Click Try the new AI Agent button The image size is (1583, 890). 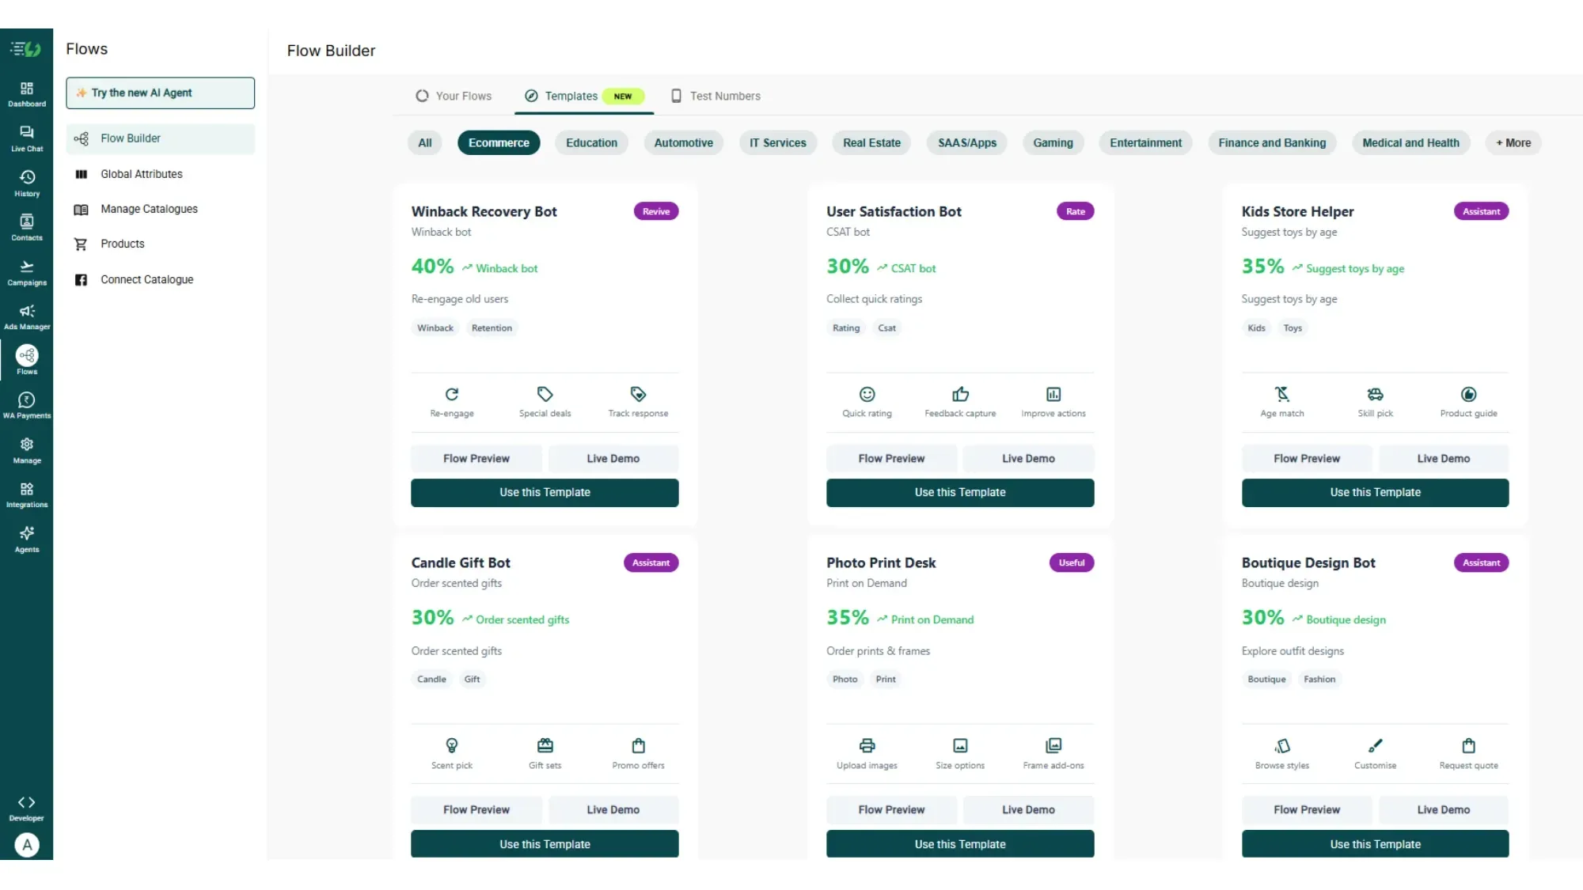(x=161, y=93)
